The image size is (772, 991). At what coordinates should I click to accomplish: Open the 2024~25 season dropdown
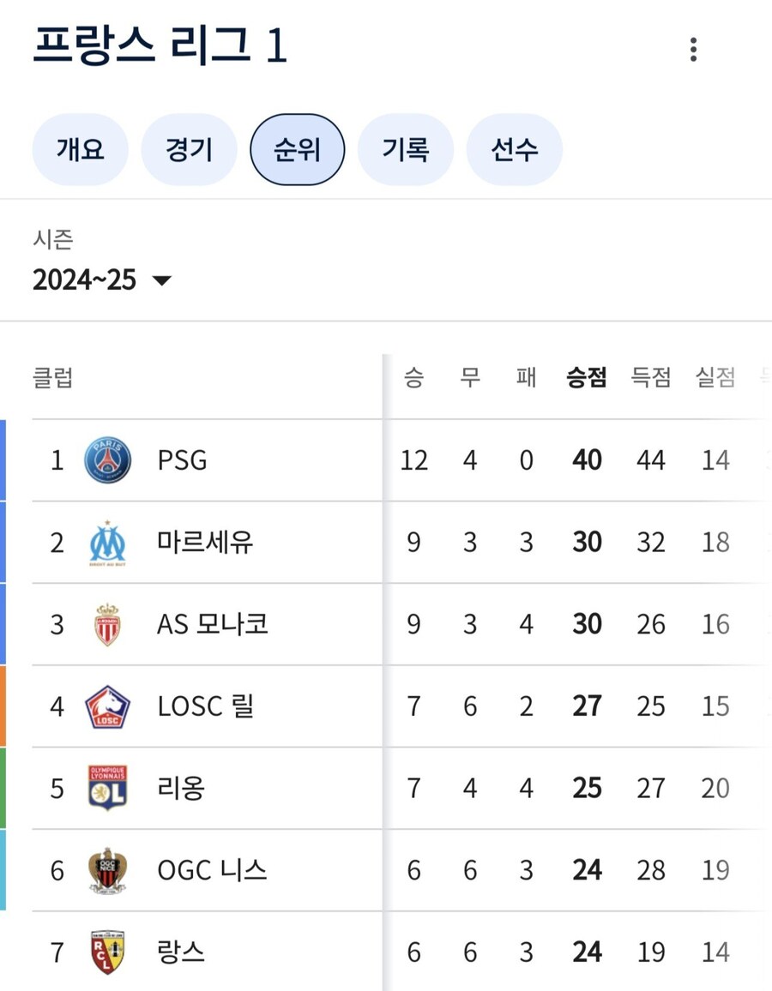coord(86,279)
